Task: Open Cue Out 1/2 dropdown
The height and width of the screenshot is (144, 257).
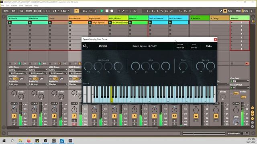Action: pos(240,81)
